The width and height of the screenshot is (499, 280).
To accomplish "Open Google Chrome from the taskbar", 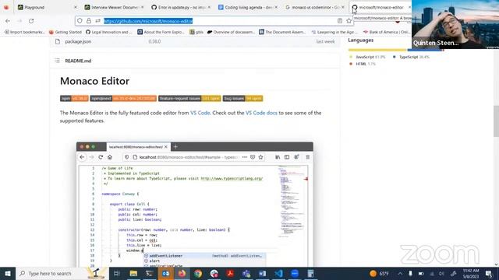I will [x=198, y=273].
